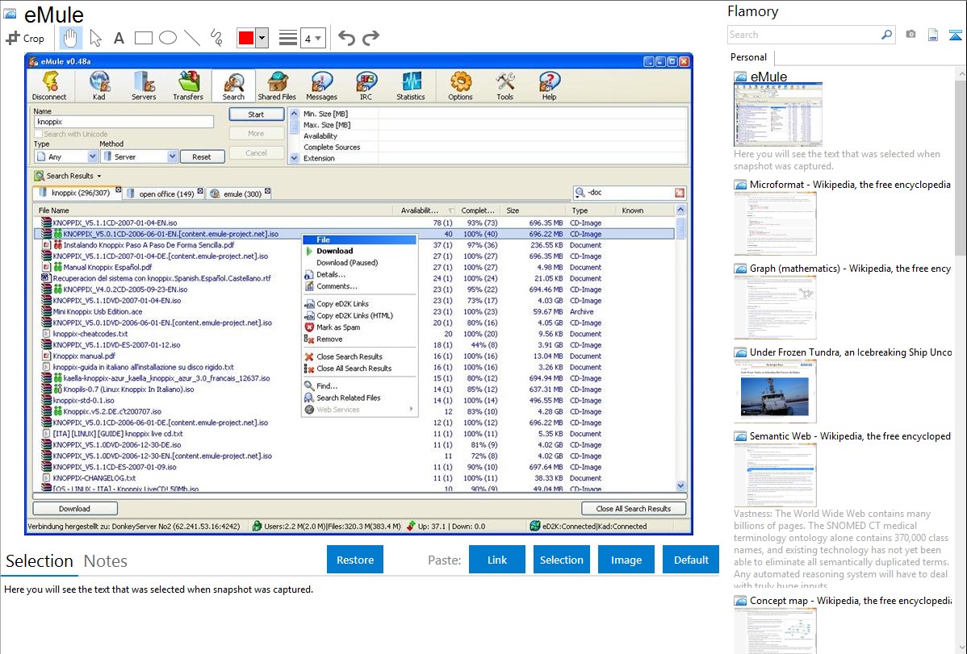Viewport: 967px width, 654px height.
Task: Activate the hand pan tool
Action: point(70,38)
